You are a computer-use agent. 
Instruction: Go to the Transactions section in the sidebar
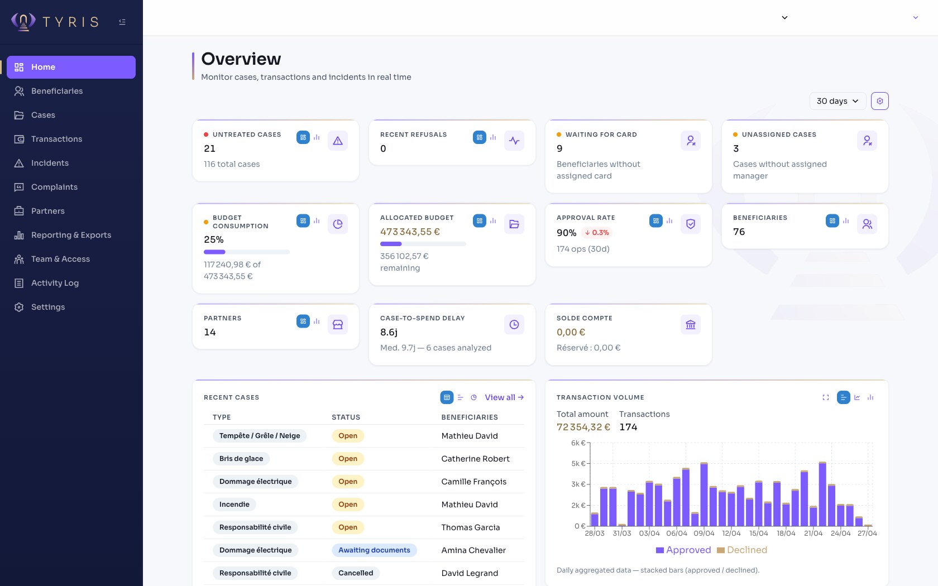pyautogui.click(x=56, y=139)
